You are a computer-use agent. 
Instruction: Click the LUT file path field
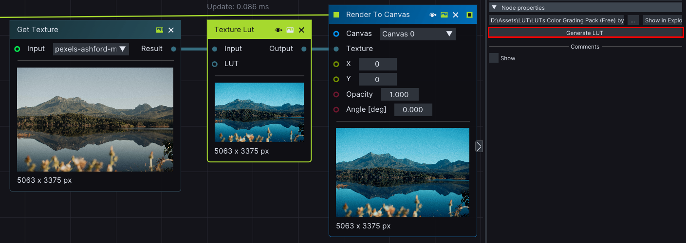(556, 20)
